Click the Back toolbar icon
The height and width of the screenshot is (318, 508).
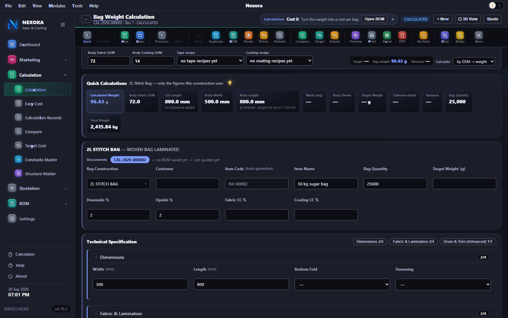[x=87, y=35]
